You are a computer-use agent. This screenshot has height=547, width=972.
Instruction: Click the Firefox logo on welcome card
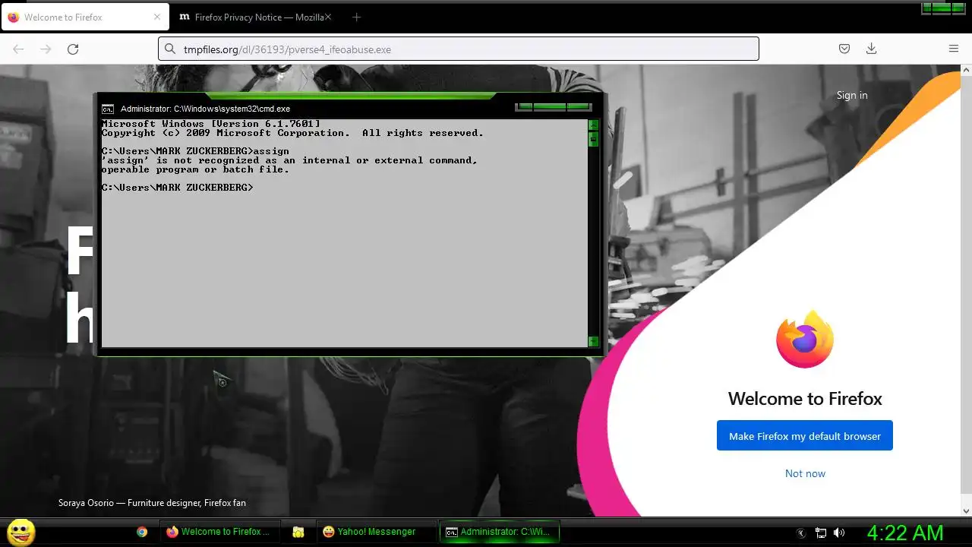(x=805, y=339)
